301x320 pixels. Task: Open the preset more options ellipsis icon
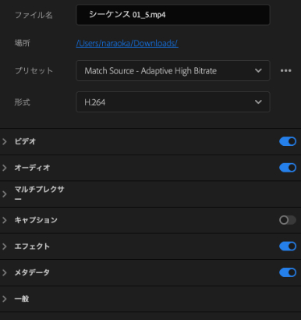pyautogui.click(x=285, y=70)
